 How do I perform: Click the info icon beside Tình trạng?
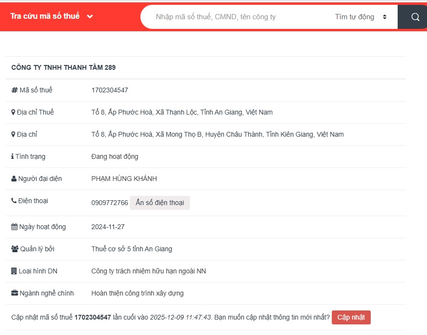pos(13,156)
